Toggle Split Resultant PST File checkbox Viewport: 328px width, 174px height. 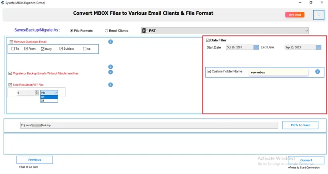10,85
